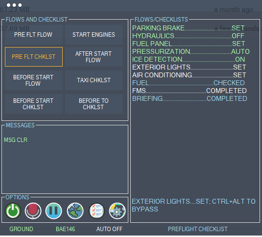Open BEFORE START CHKLST
262x237 pixels.
[x=34, y=104]
